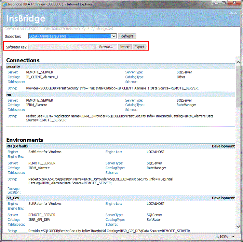Click the rm connection header row

coord(120,95)
